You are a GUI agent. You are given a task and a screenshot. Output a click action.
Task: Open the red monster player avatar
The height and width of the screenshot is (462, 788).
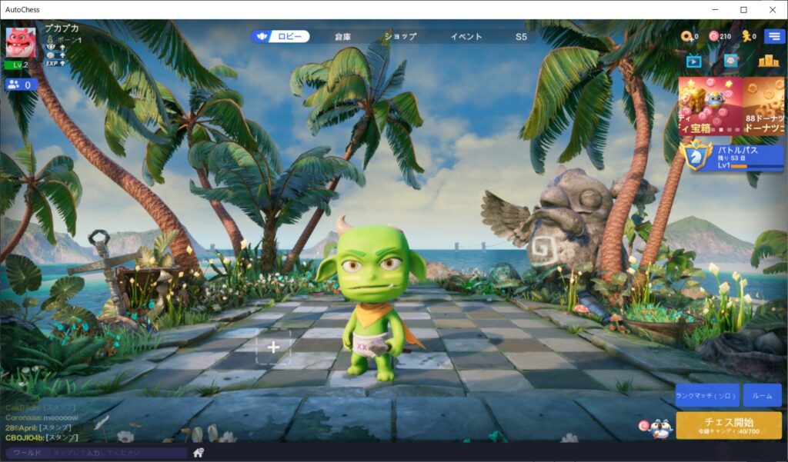(x=21, y=42)
